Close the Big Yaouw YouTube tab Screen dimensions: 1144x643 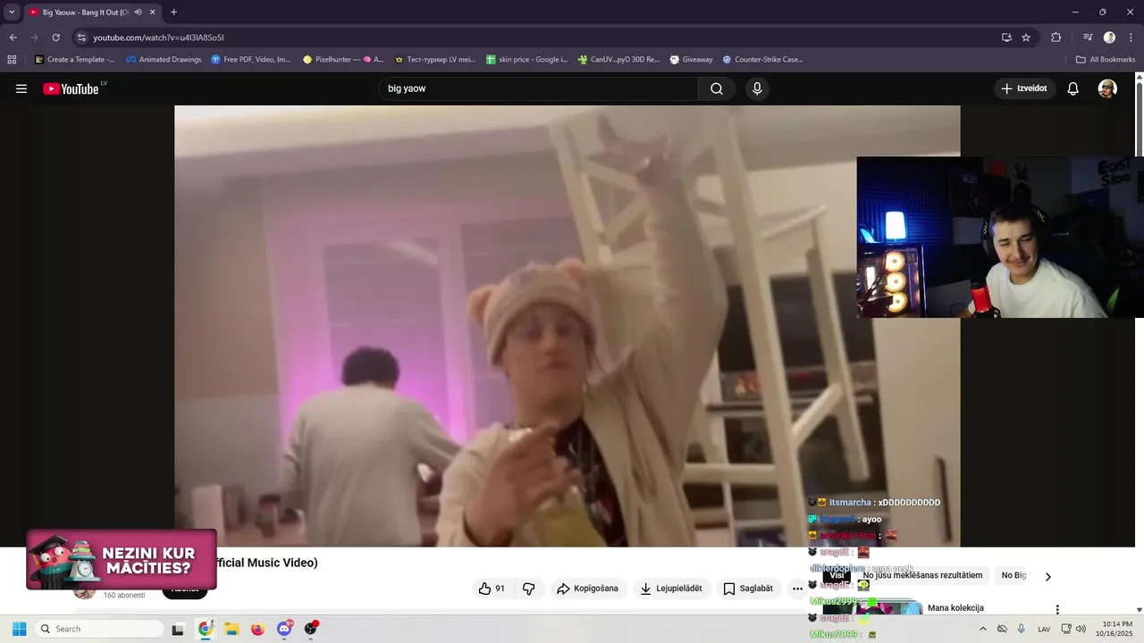point(152,13)
